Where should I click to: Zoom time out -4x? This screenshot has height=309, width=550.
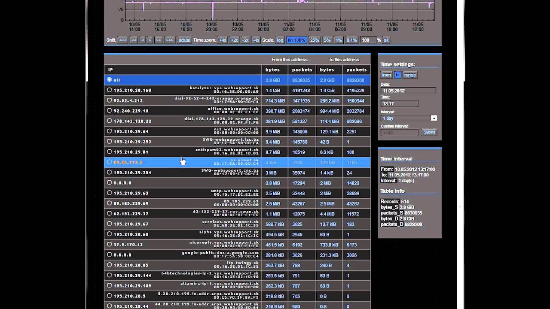(x=256, y=40)
